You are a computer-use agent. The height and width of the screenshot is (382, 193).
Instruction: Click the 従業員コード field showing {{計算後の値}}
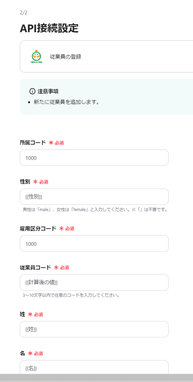click(94, 282)
